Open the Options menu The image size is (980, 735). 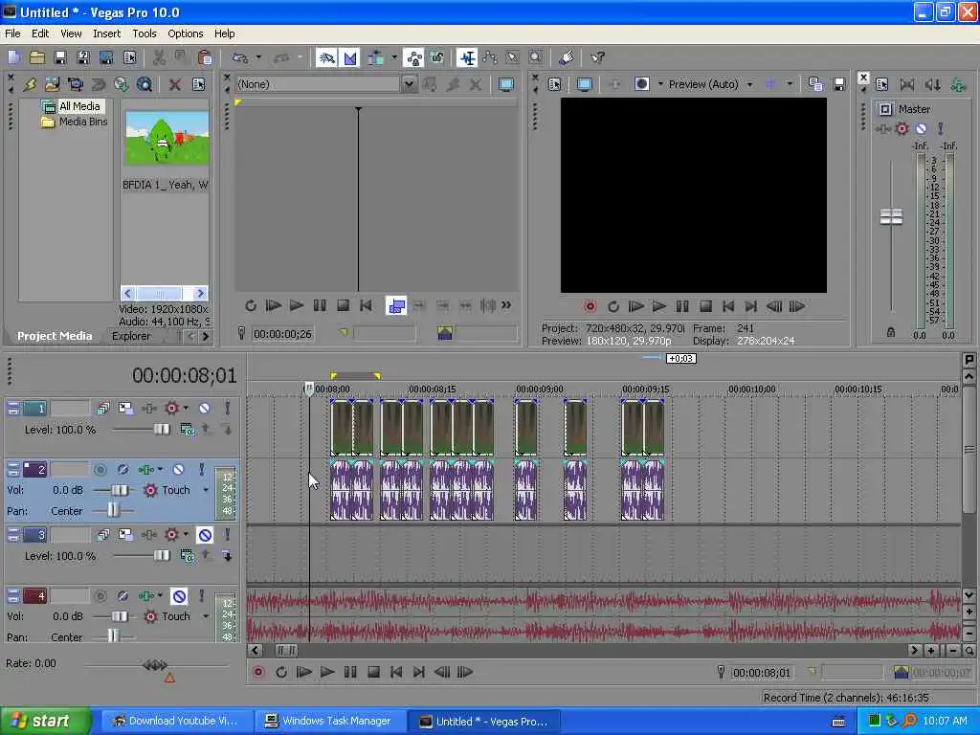pyautogui.click(x=185, y=33)
